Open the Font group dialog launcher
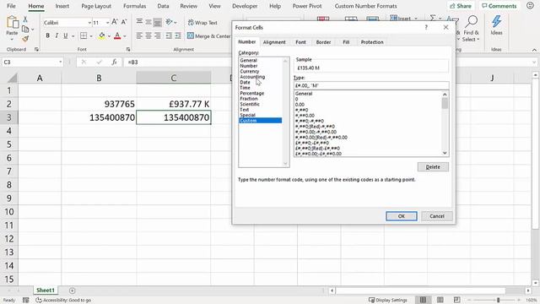 128,50
